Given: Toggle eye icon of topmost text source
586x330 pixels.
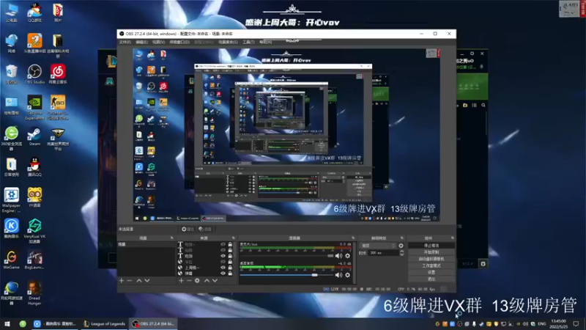Looking at the screenshot, I should click(223, 244).
